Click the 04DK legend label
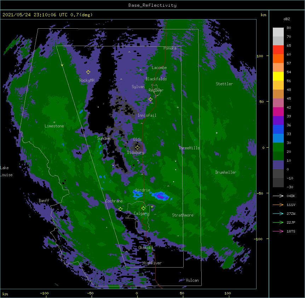The width and height of the screenshot is (305, 298). pos(291,196)
